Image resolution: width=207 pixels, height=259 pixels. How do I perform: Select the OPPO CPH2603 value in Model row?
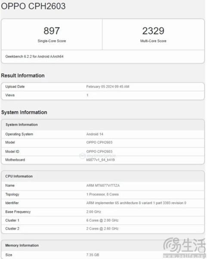pos(99,142)
